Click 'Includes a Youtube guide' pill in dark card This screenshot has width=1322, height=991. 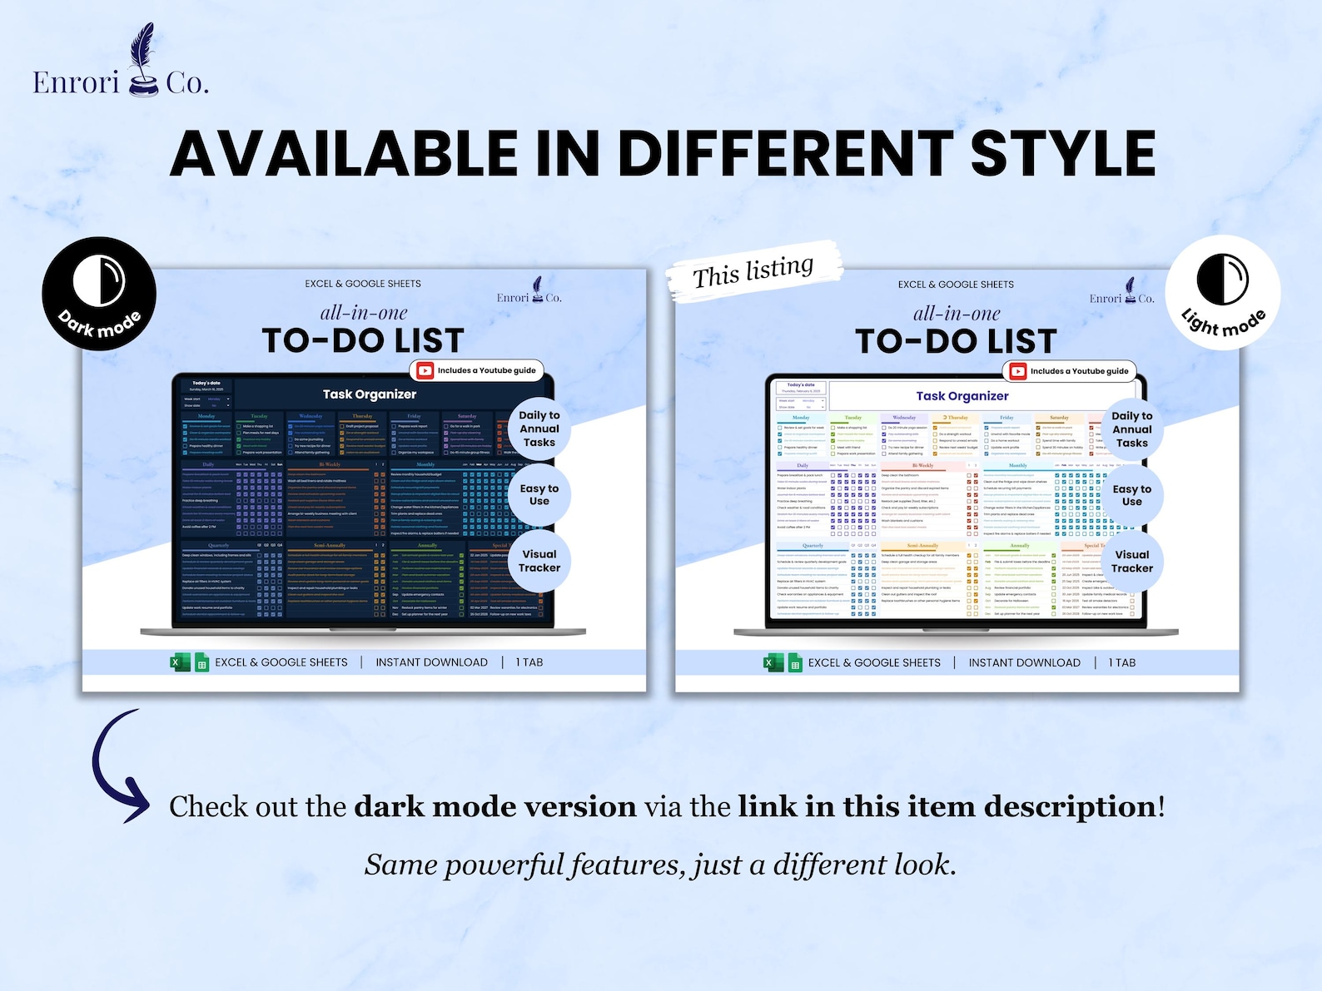click(x=477, y=371)
